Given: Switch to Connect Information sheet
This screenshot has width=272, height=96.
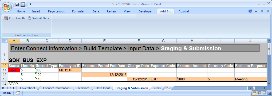Looking at the screenshot, I should click(x=56, y=88).
